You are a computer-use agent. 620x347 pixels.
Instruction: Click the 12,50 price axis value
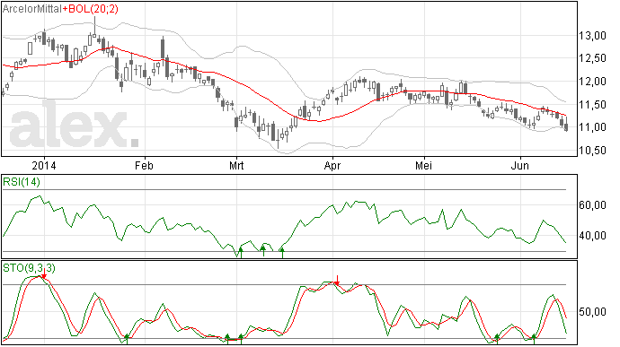point(593,58)
